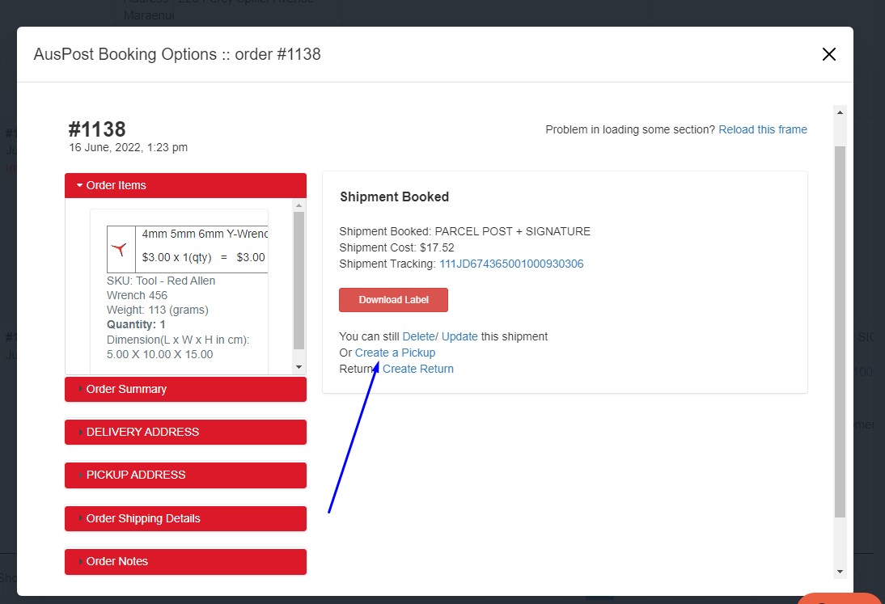The image size is (885, 604).
Task: Click the Shipment Cost: $17.52 text
Action: (x=396, y=247)
